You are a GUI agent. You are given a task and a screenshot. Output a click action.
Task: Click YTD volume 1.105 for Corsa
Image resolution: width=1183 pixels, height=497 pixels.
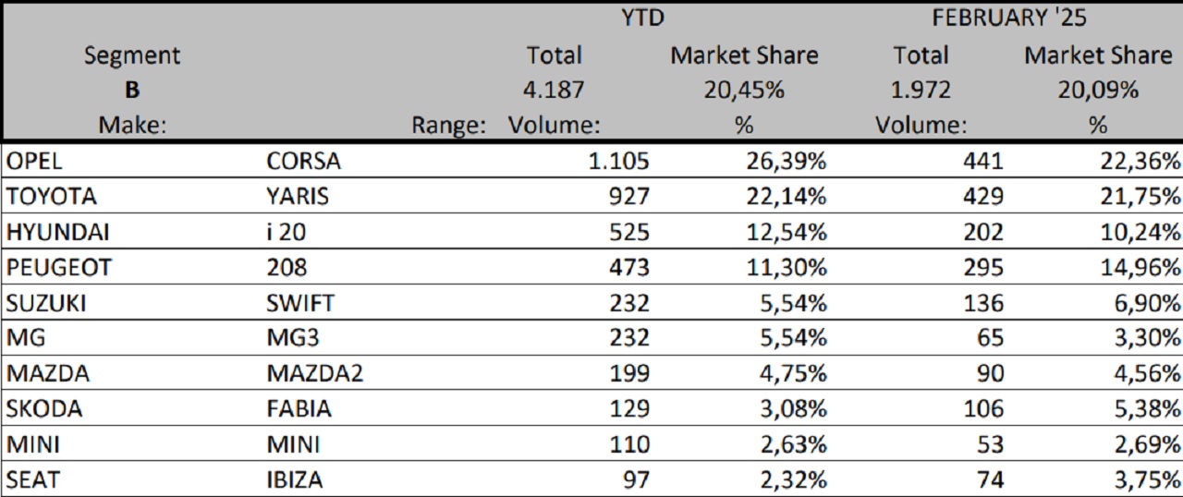click(618, 161)
